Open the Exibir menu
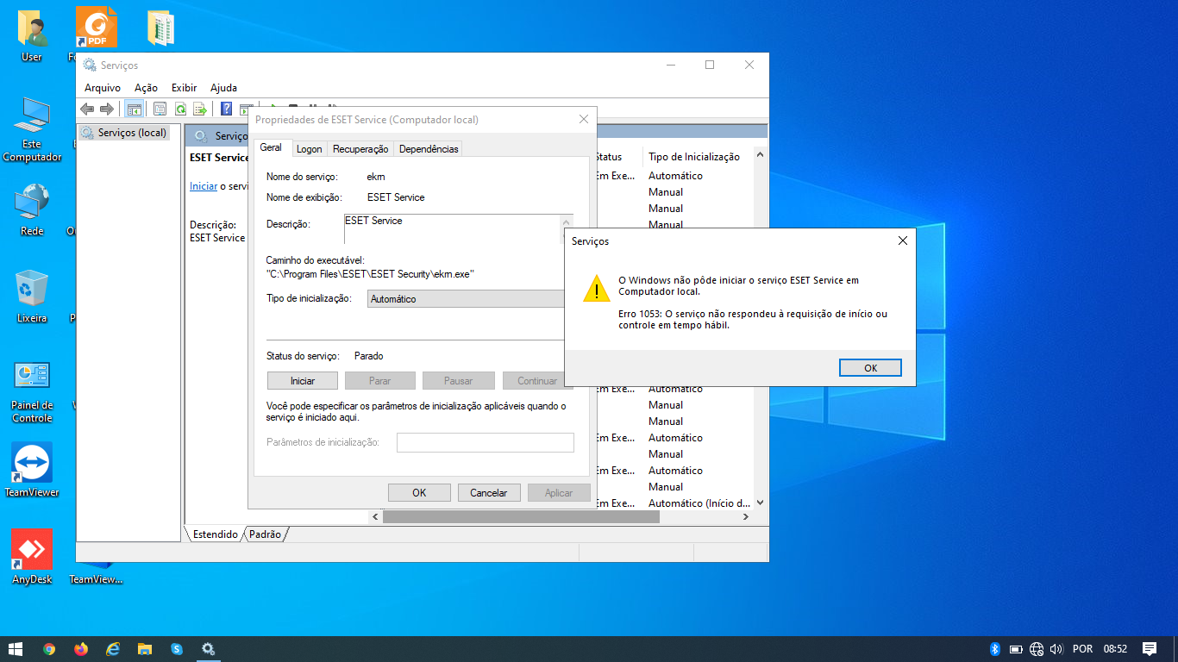1178x662 pixels. (x=184, y=88)
